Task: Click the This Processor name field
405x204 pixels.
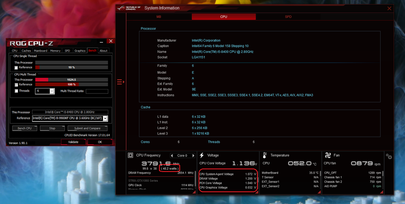Action: (70, 112)
